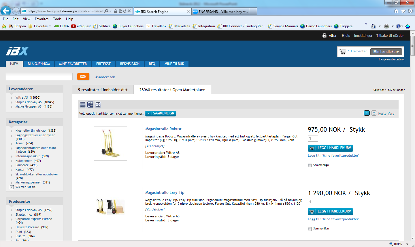
Task: Click Tilbake til eOrder
Action: [390, 36]
